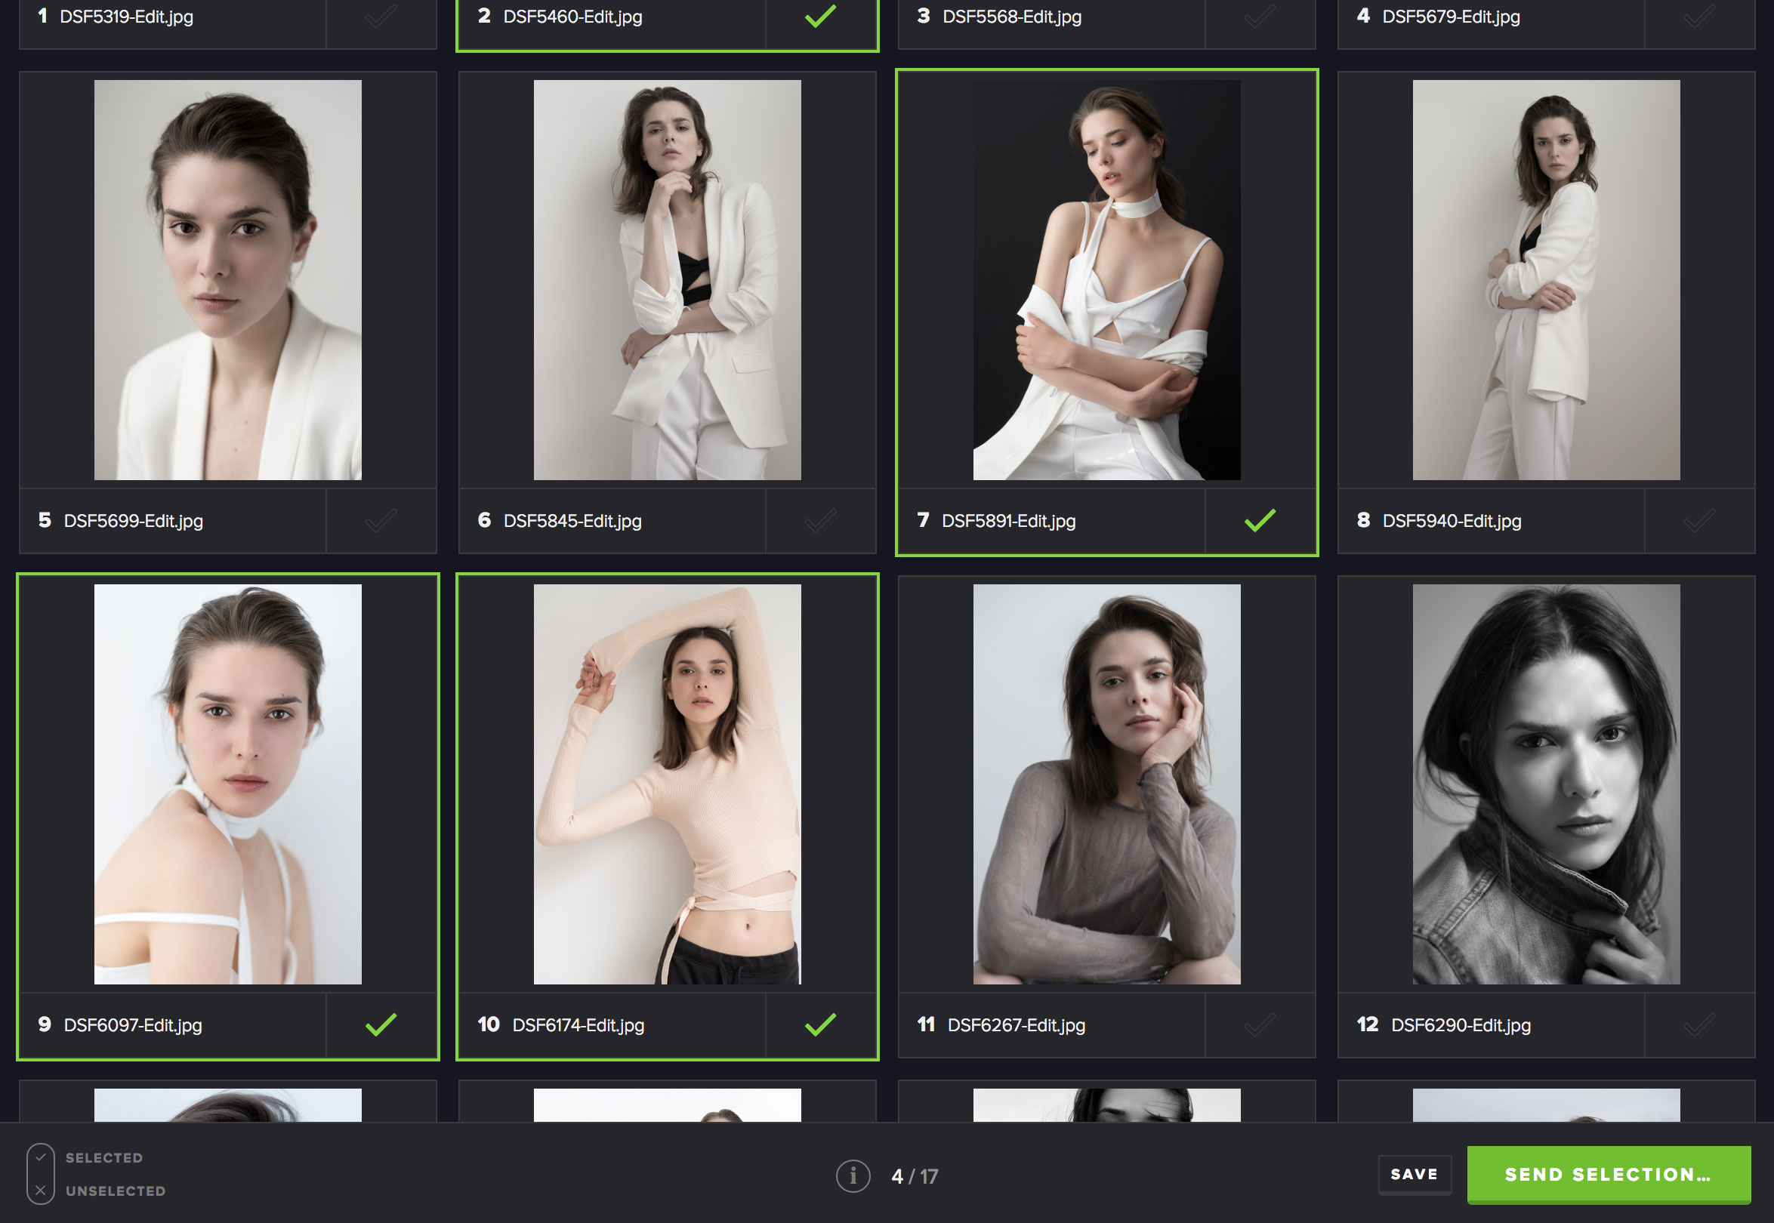
Task: Open thumbnail of DSF6267-Edit.jpg grey top photo
Action: click(1106, 784)
